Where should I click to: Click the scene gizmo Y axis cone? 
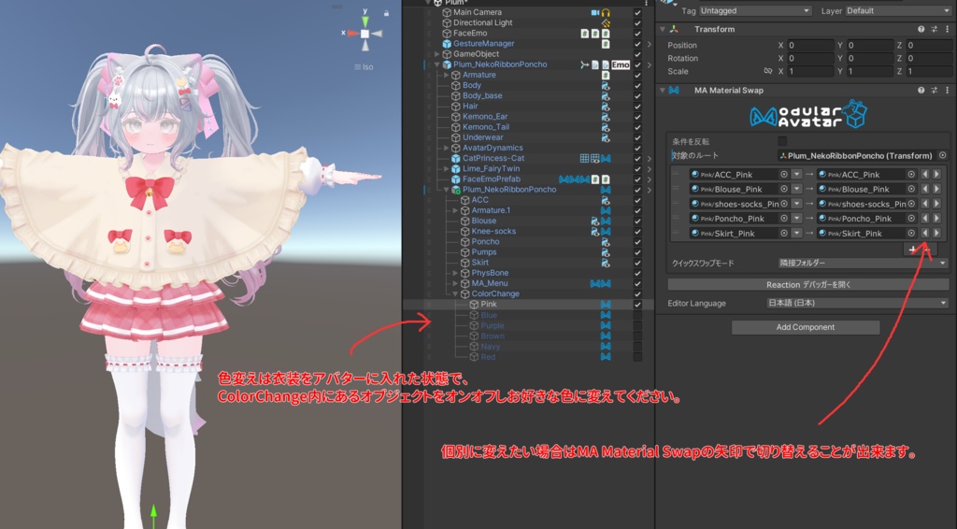pyautogui.click(x=365, y=22)
